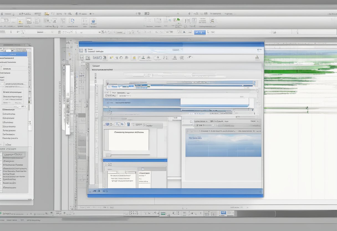Toggle the blue highlighted button in second toolbar
This screenshot has width=337, height=231.
tap(200, 32)
